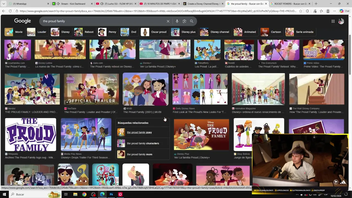Screen dimensions: 352x198
Task: Search by image with the Google Lens icon
Action: 184,21
